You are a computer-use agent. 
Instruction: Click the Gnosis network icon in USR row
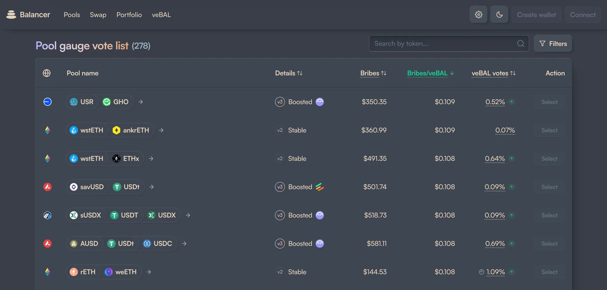(x=47, y=102)
